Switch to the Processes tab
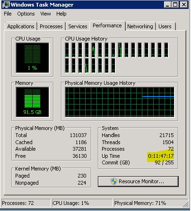 pos(51,26)
